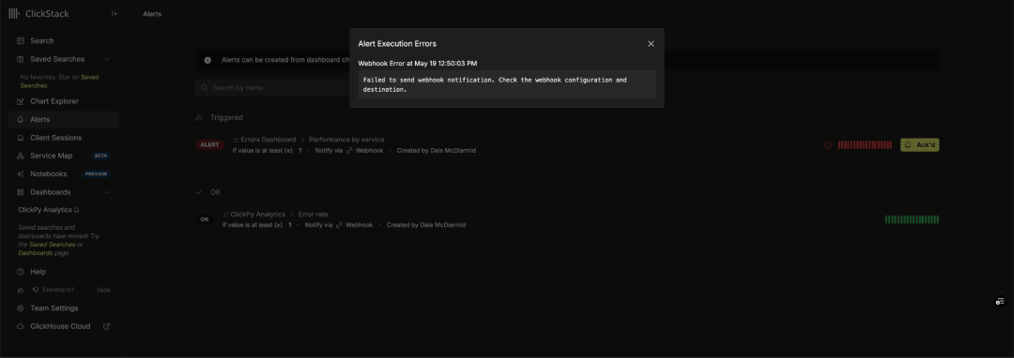This screenshot has height=358, width=1014.
Task: Select Alerts in the sidebar
Action: [x=64, y=119]
